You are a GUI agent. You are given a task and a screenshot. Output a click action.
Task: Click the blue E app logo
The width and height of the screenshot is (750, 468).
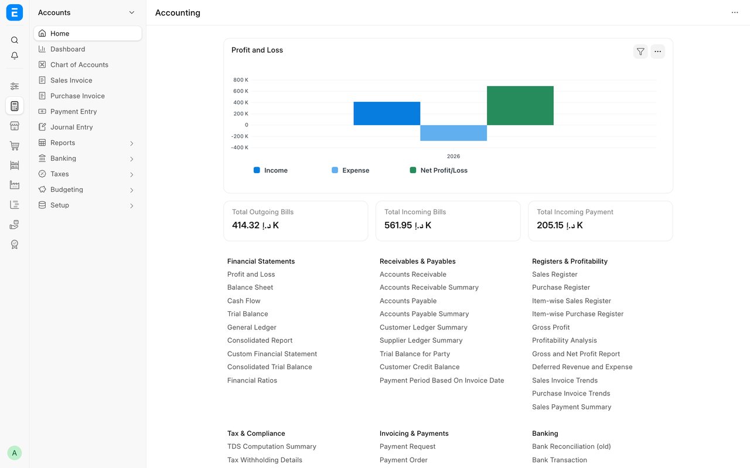point(15,12)
